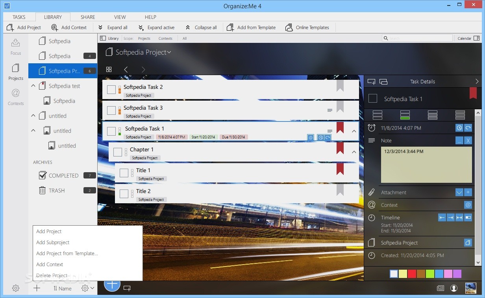Click the settings gear below Contexts sidebar
The image size is (485, 298).
click(x=16, y=288)
